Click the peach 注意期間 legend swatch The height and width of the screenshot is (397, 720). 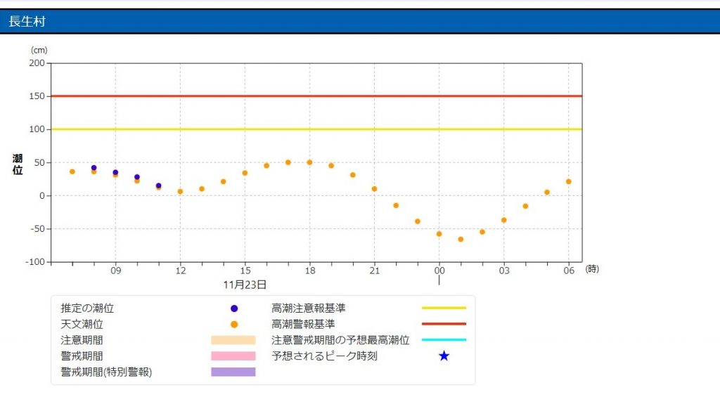[233, 340]
